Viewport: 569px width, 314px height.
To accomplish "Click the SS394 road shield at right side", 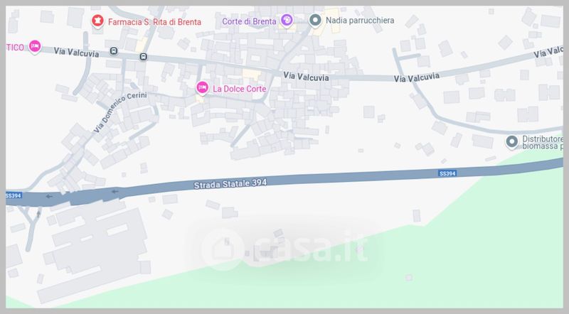I will click(447, 173).
